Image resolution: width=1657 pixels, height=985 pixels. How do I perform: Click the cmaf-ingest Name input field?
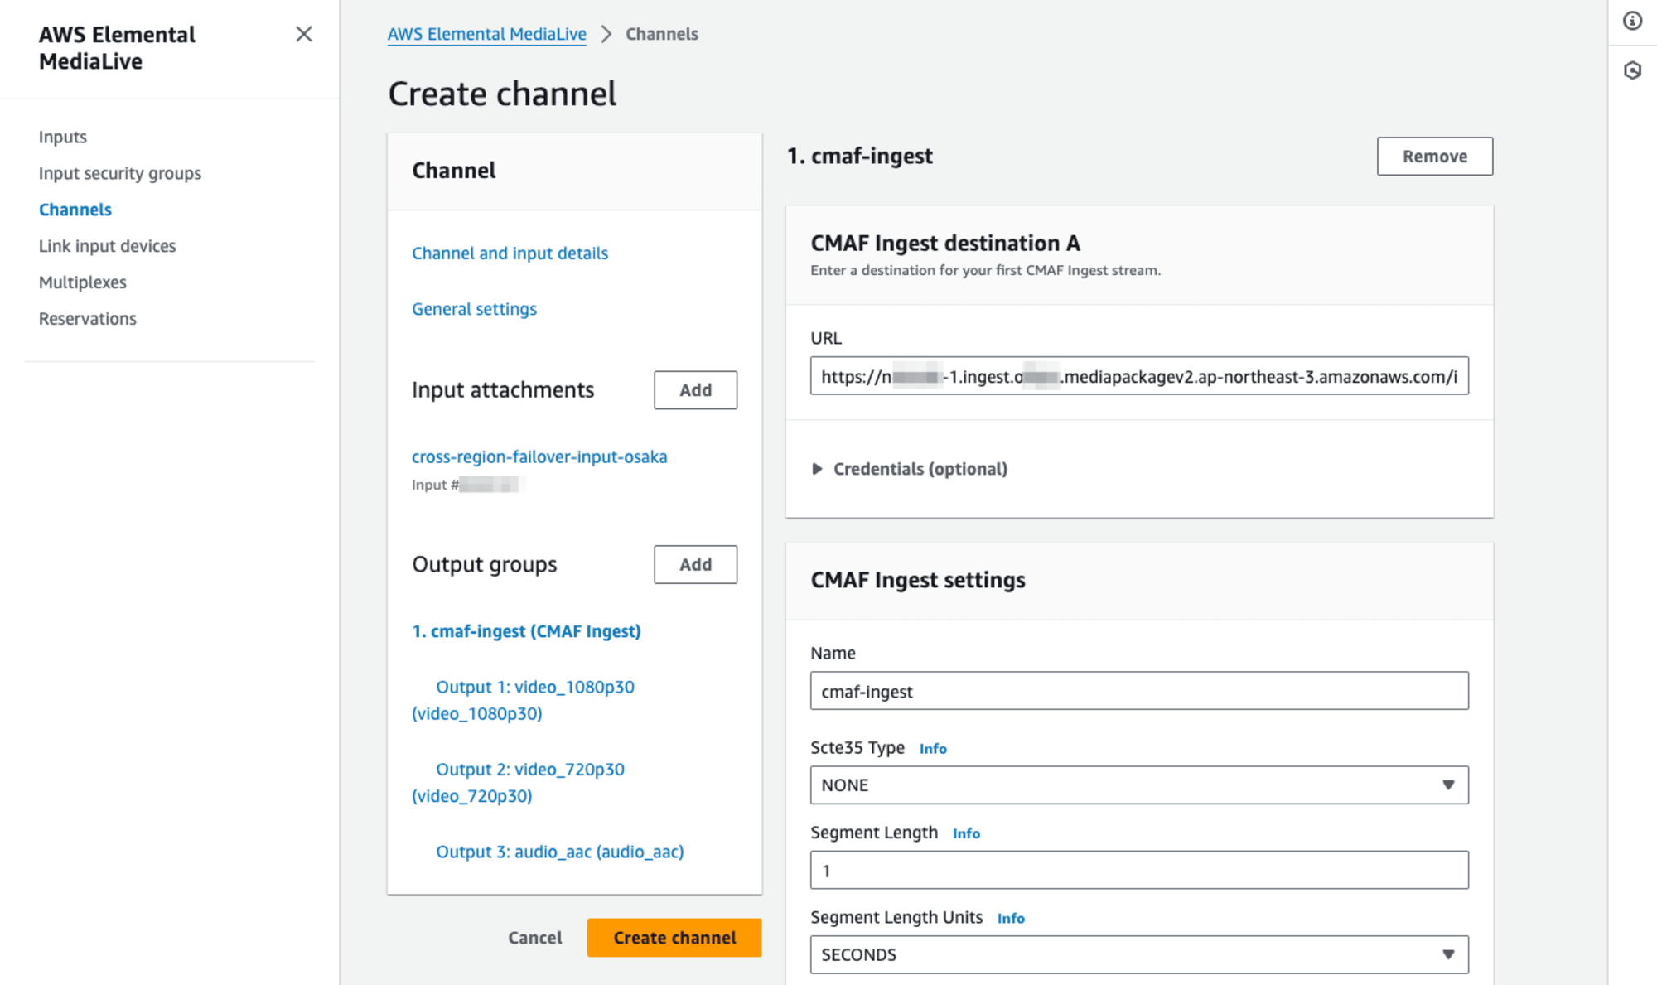1139,691
